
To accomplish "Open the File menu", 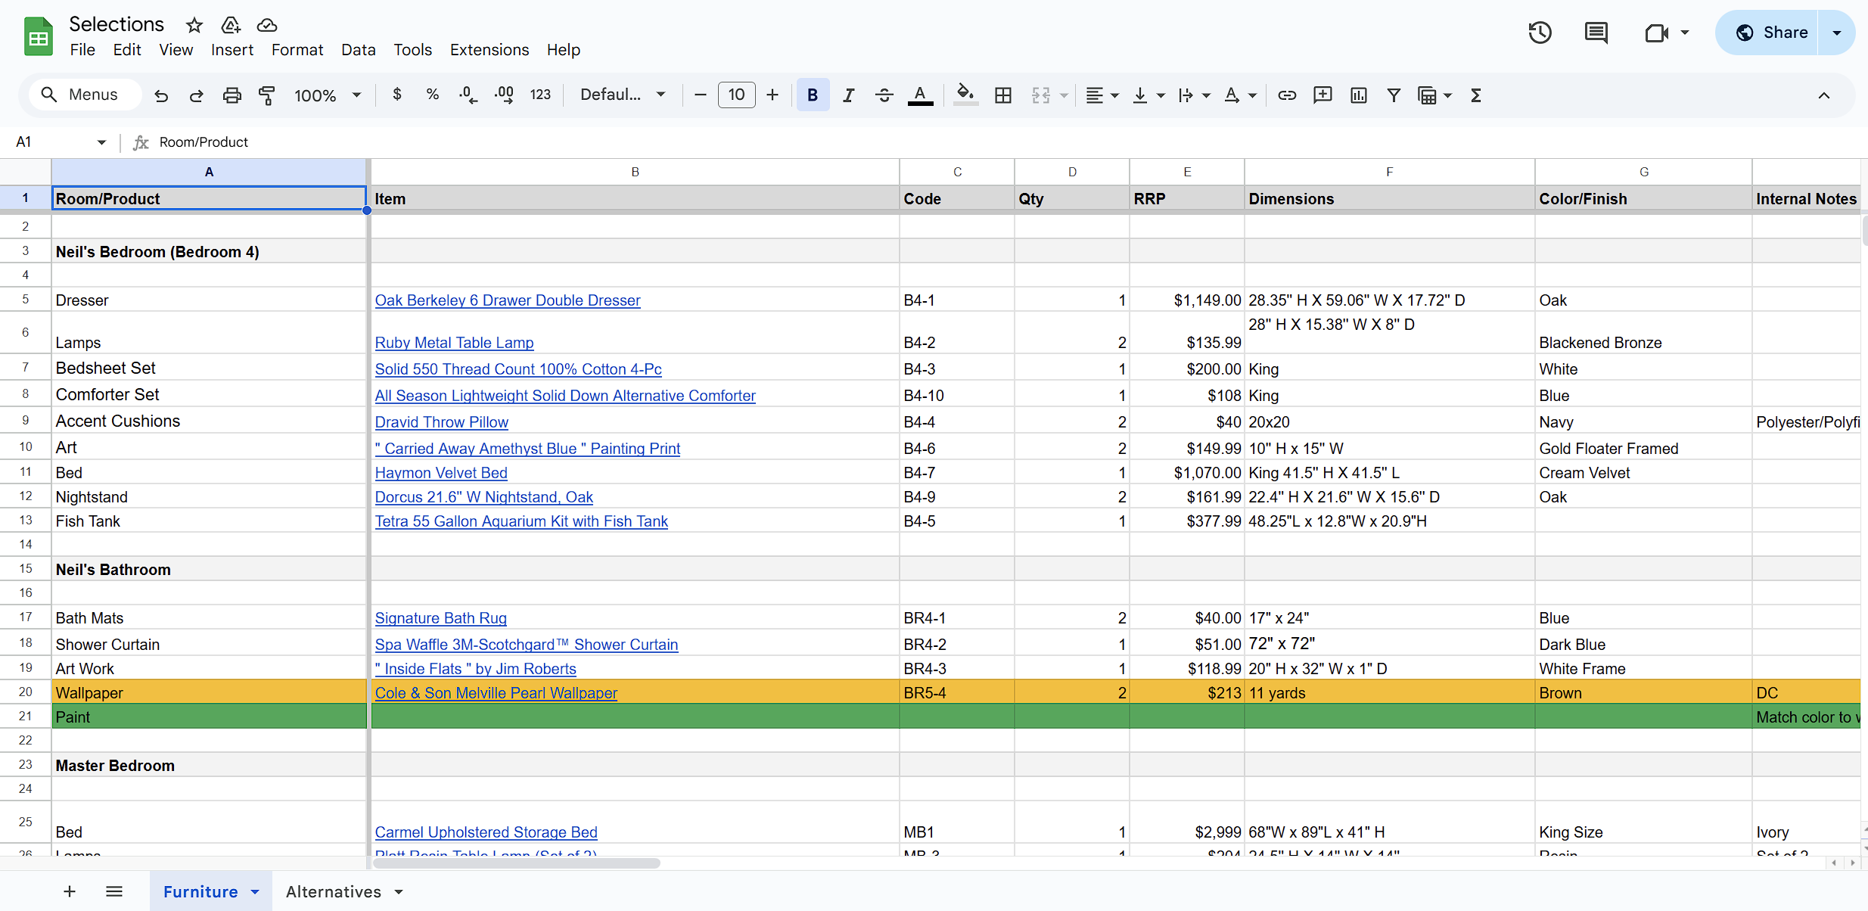I will point(82,50).
